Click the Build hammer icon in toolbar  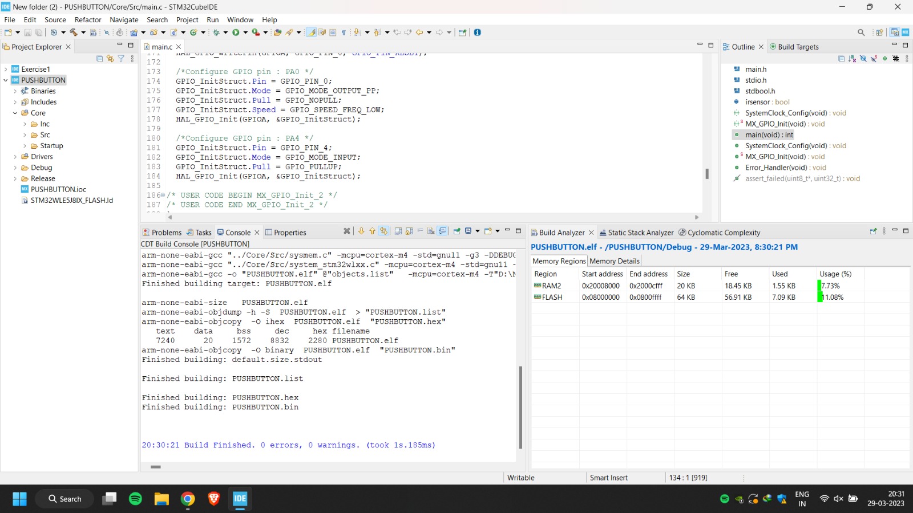tap(74, 32)
